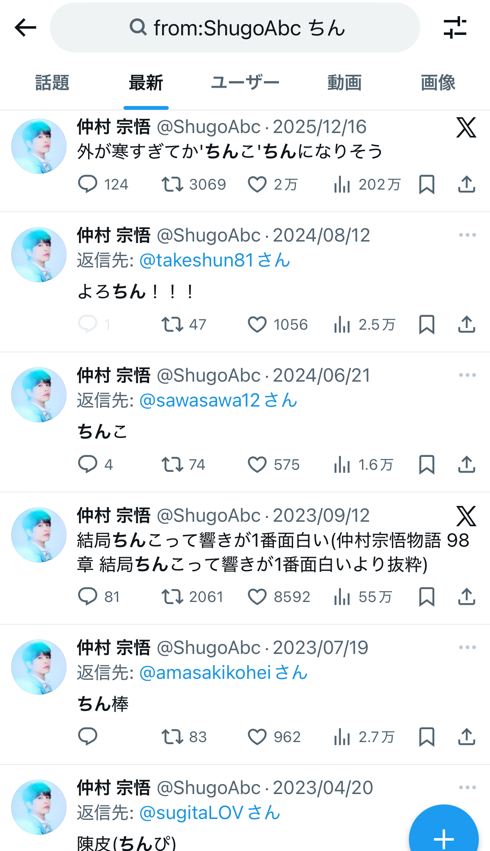The image size is (490, 851).
Task: Like the 2023/07/19 tweet with 962 likes
Action: click(257, 737)
